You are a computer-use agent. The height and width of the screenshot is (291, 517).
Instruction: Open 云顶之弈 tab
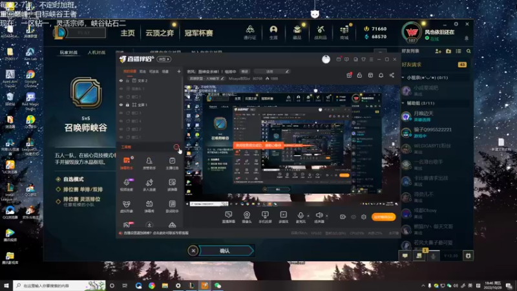click(x=160, y=33)
